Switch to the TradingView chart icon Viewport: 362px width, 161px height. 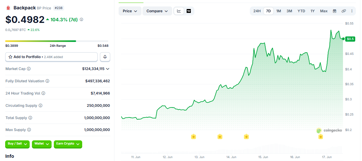pos(189,11)
